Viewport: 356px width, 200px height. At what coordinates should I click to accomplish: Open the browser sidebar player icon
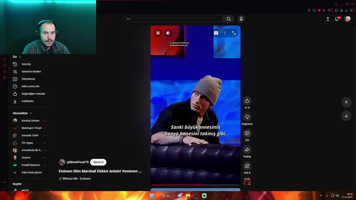(x=4, y=59)
